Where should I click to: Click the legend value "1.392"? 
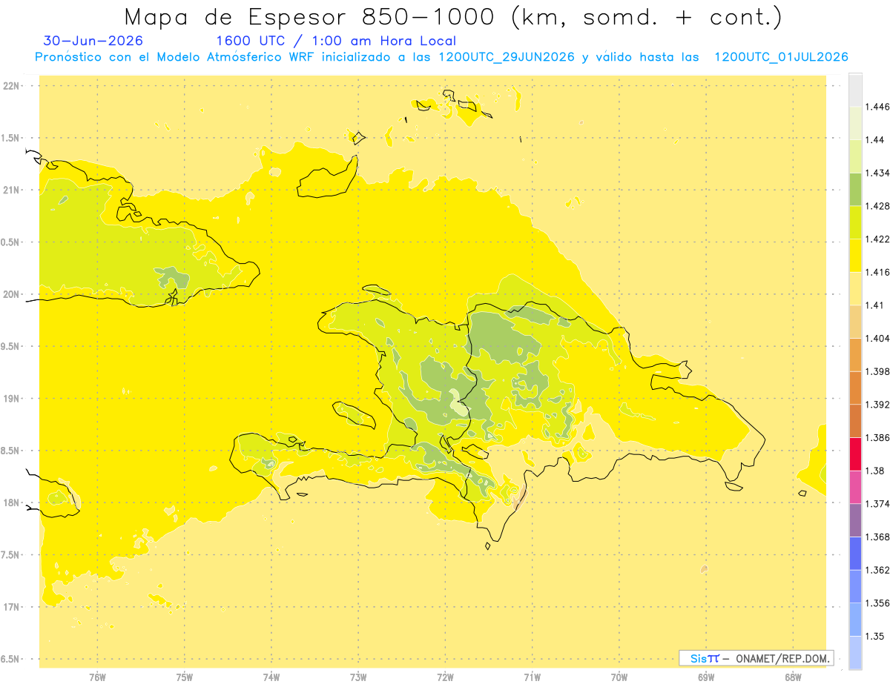877,405
